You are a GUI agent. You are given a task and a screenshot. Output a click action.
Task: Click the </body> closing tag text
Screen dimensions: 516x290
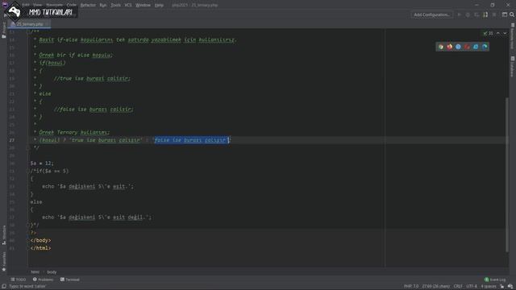point(41,240)
